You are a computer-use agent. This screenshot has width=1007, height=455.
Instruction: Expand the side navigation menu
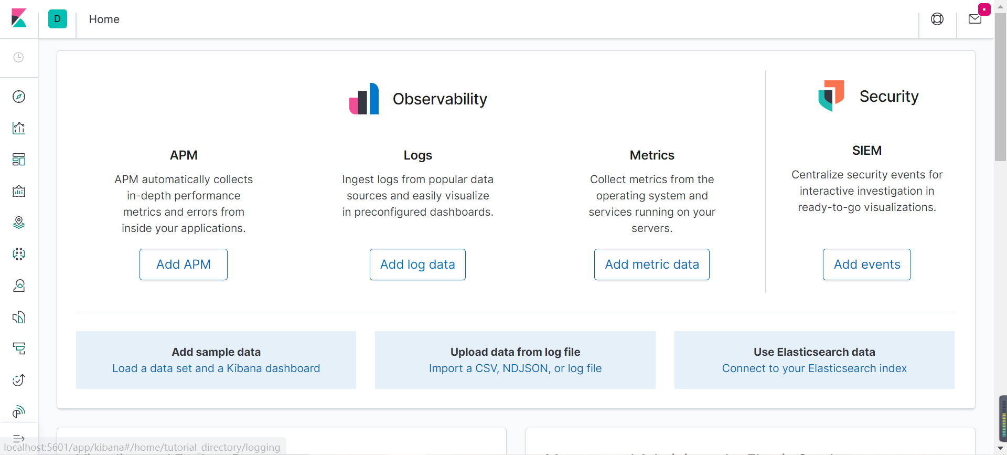click(x=19, y=438)
